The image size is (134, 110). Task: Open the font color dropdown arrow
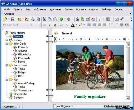tap(76, 25)
